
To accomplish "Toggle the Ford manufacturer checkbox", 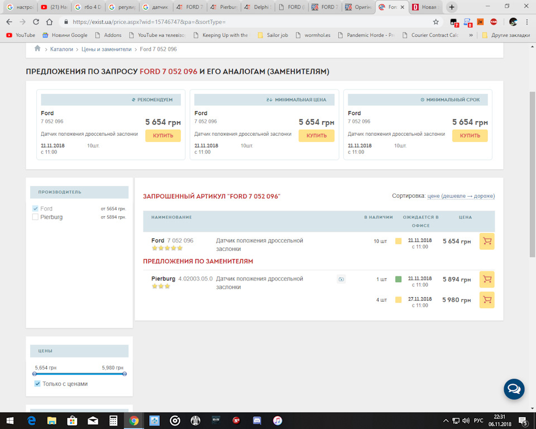I will click(35, 208).
